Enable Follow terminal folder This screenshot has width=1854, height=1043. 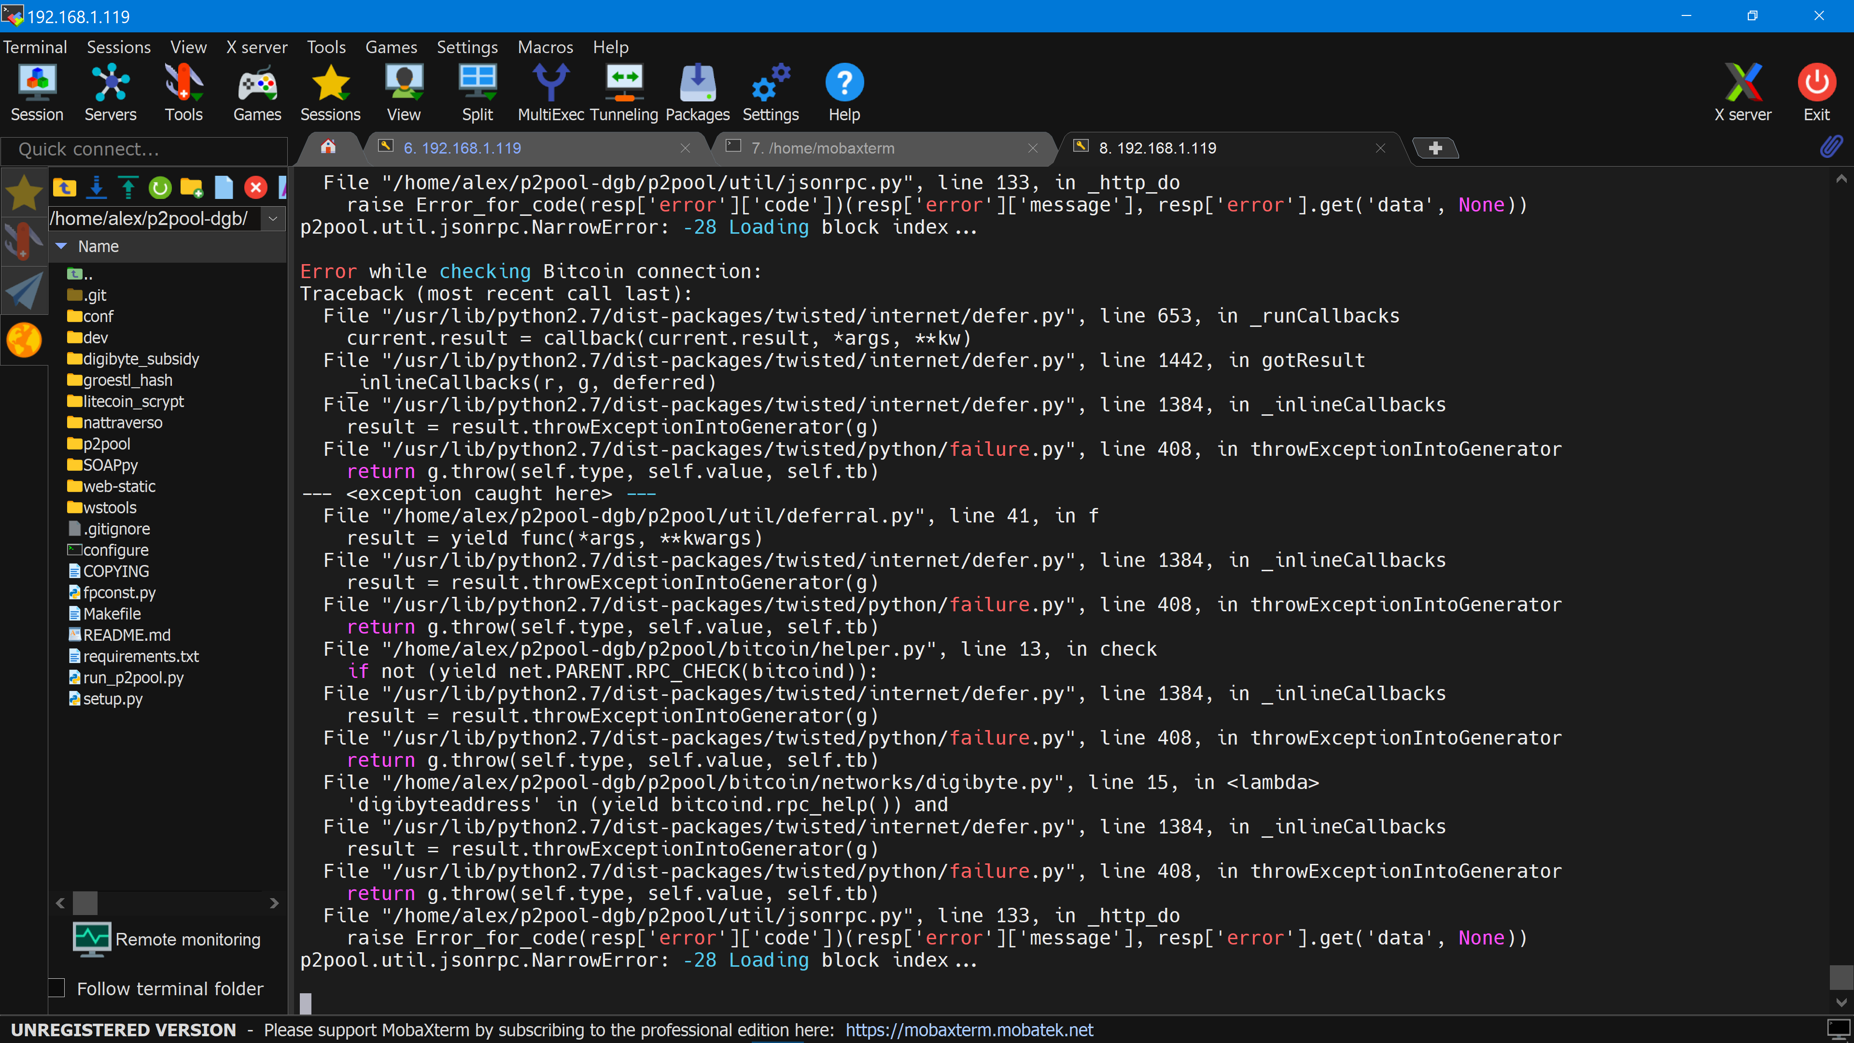[x=56, y=987]
